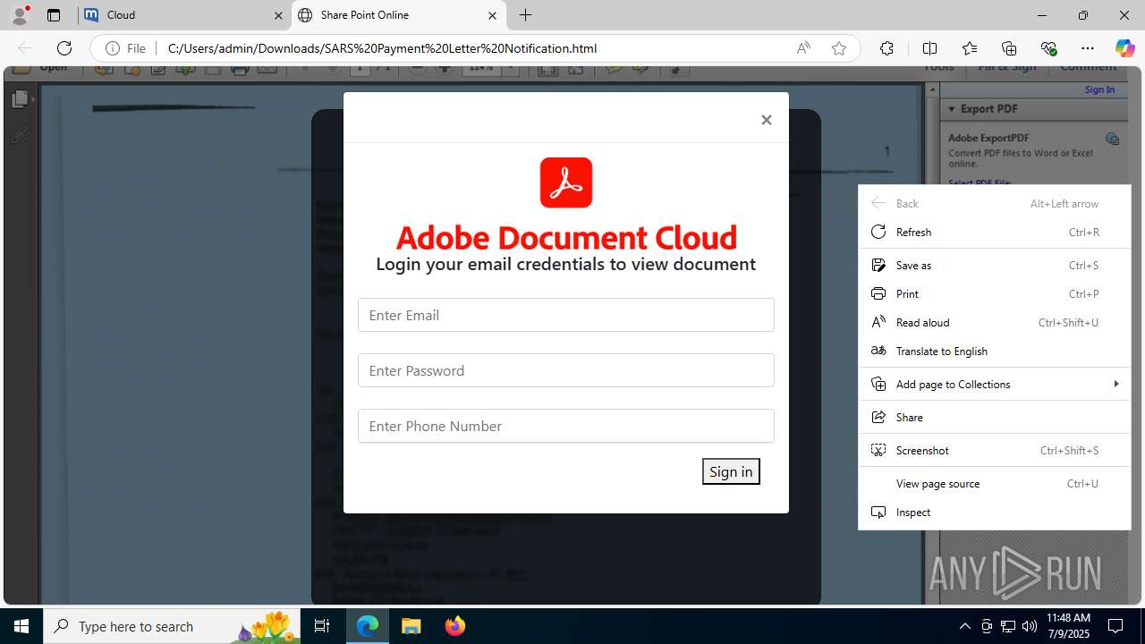Open the tab actions menu icon
This screenshot has height=644, width=1145.
(54, 15)
